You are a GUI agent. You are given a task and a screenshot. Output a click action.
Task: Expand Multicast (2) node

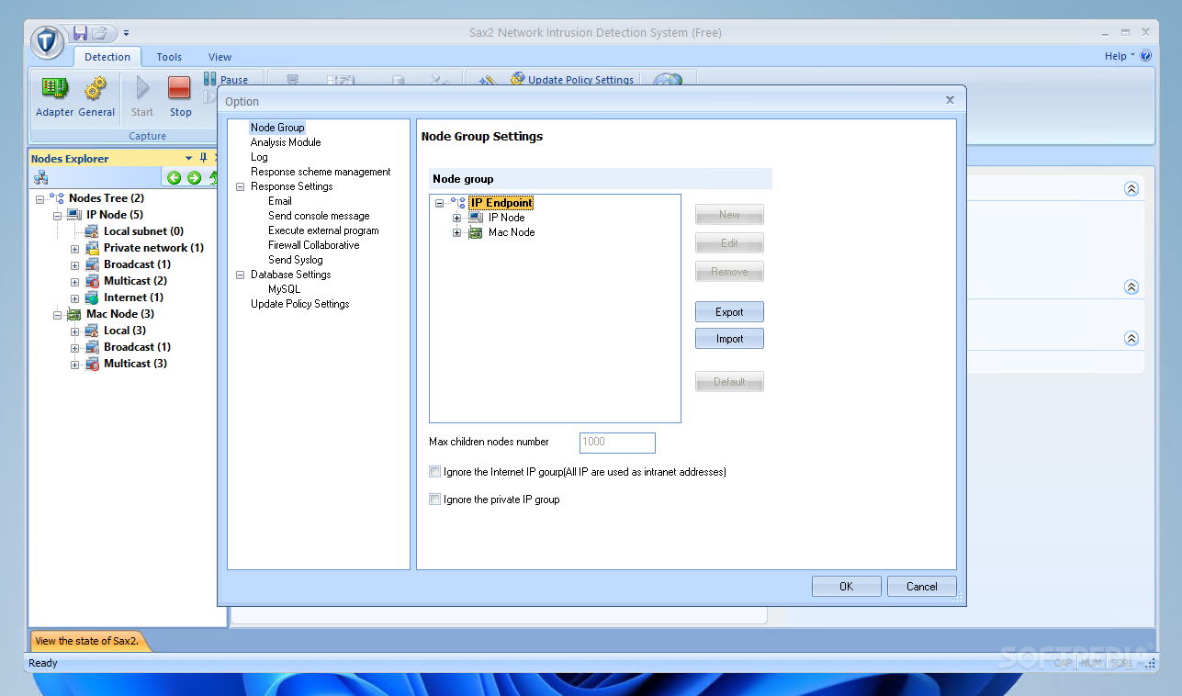pos(74,281)
